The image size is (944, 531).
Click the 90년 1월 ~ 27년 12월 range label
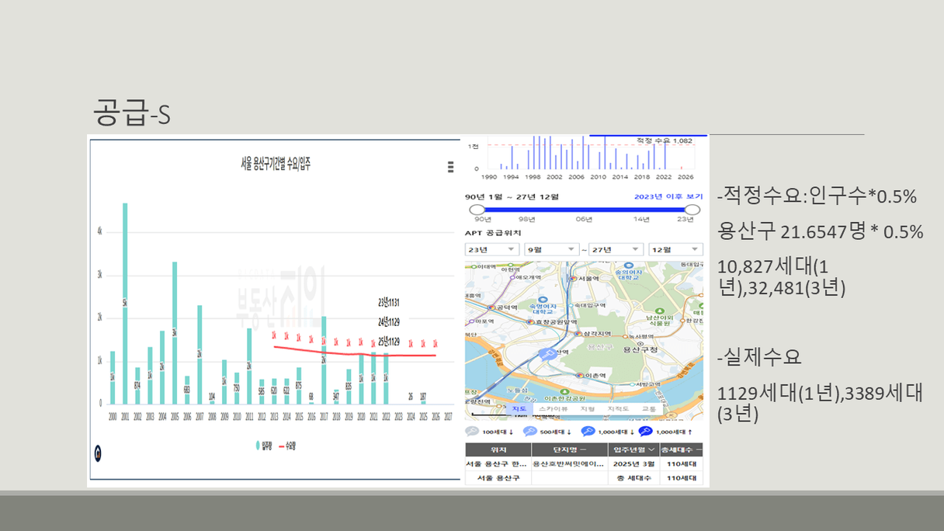pyautogui.click(x=512, y=197)
